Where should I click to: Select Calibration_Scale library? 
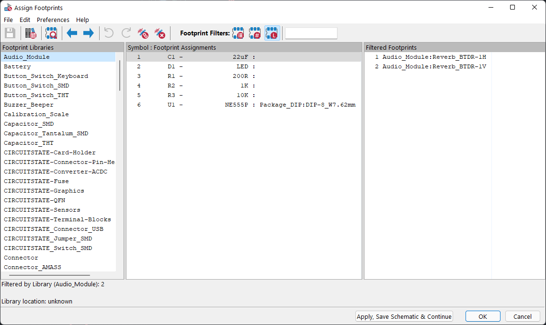(58, 114)
